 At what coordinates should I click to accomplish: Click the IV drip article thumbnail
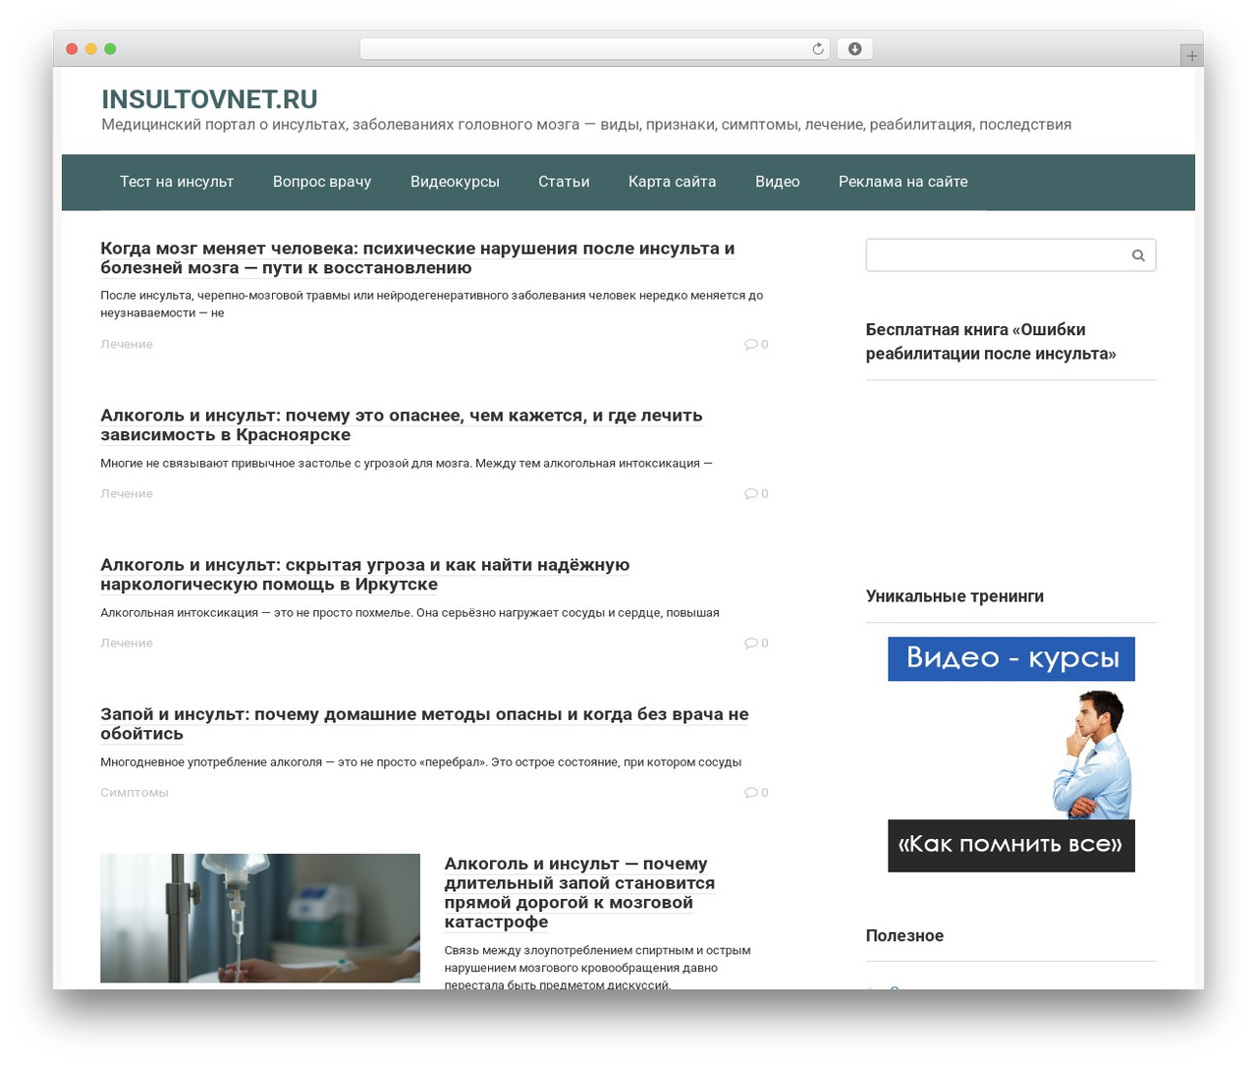[260, 918]
